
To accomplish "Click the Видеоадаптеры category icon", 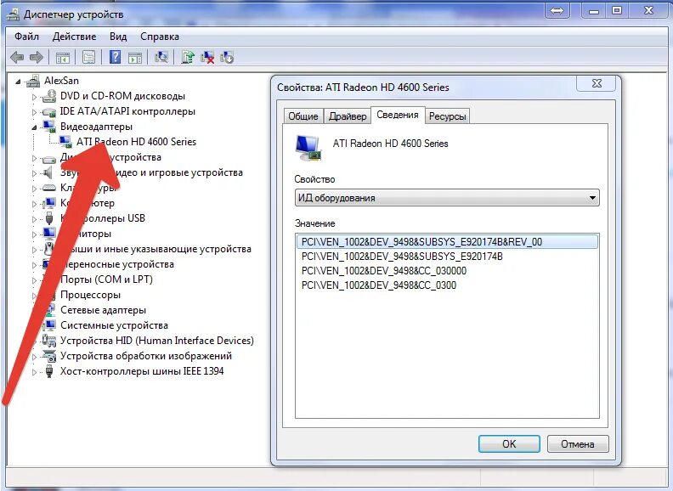I will [x=49, y=127].
